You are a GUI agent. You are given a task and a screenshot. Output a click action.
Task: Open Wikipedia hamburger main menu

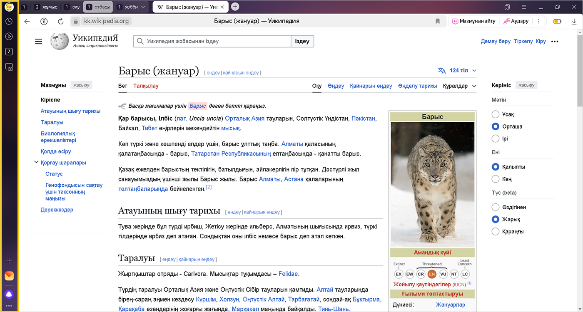pyautogui.click(x=39, y=41)
